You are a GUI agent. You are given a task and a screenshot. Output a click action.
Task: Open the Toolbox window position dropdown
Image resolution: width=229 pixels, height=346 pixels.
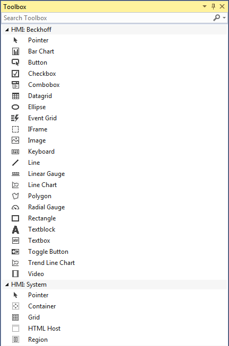[x=205, y=6]
